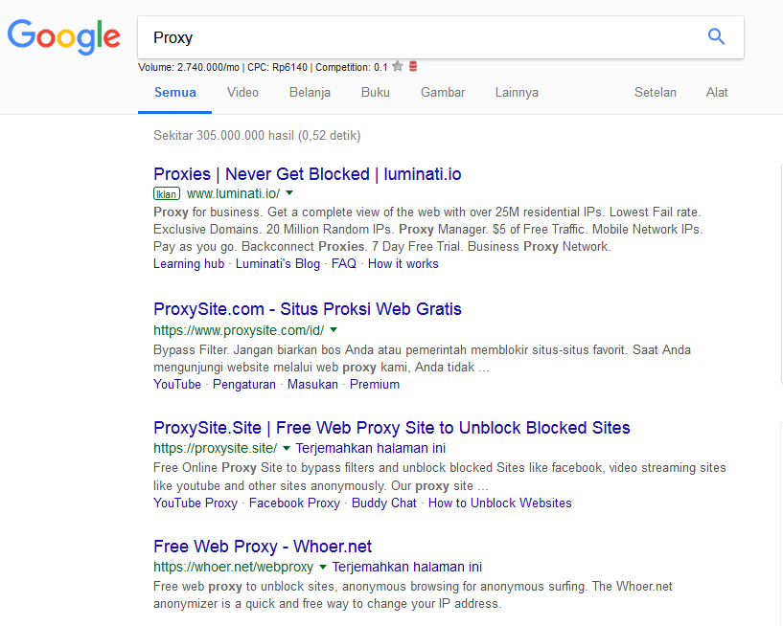Click the Iklan ad badge

pos(167,193)
